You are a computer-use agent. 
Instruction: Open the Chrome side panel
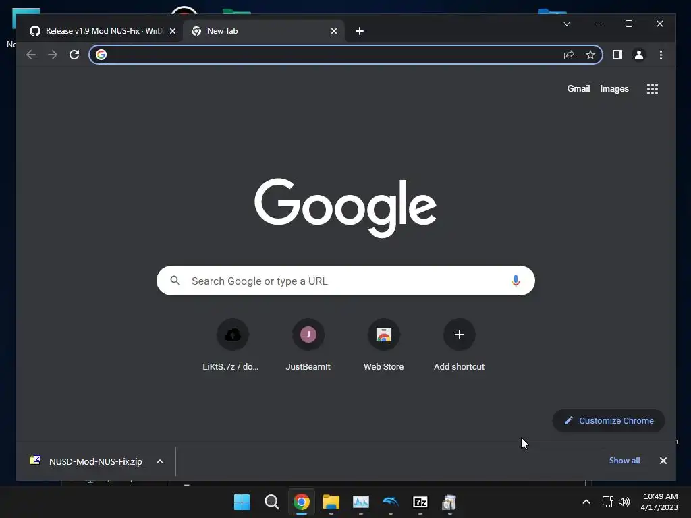(617, 55)
